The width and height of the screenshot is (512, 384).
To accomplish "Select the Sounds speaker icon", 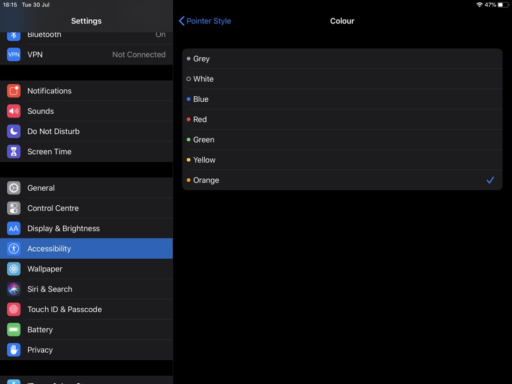I will tap(14, 111).
